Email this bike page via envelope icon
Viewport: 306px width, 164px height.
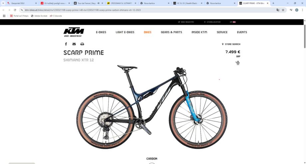[74, 44]
